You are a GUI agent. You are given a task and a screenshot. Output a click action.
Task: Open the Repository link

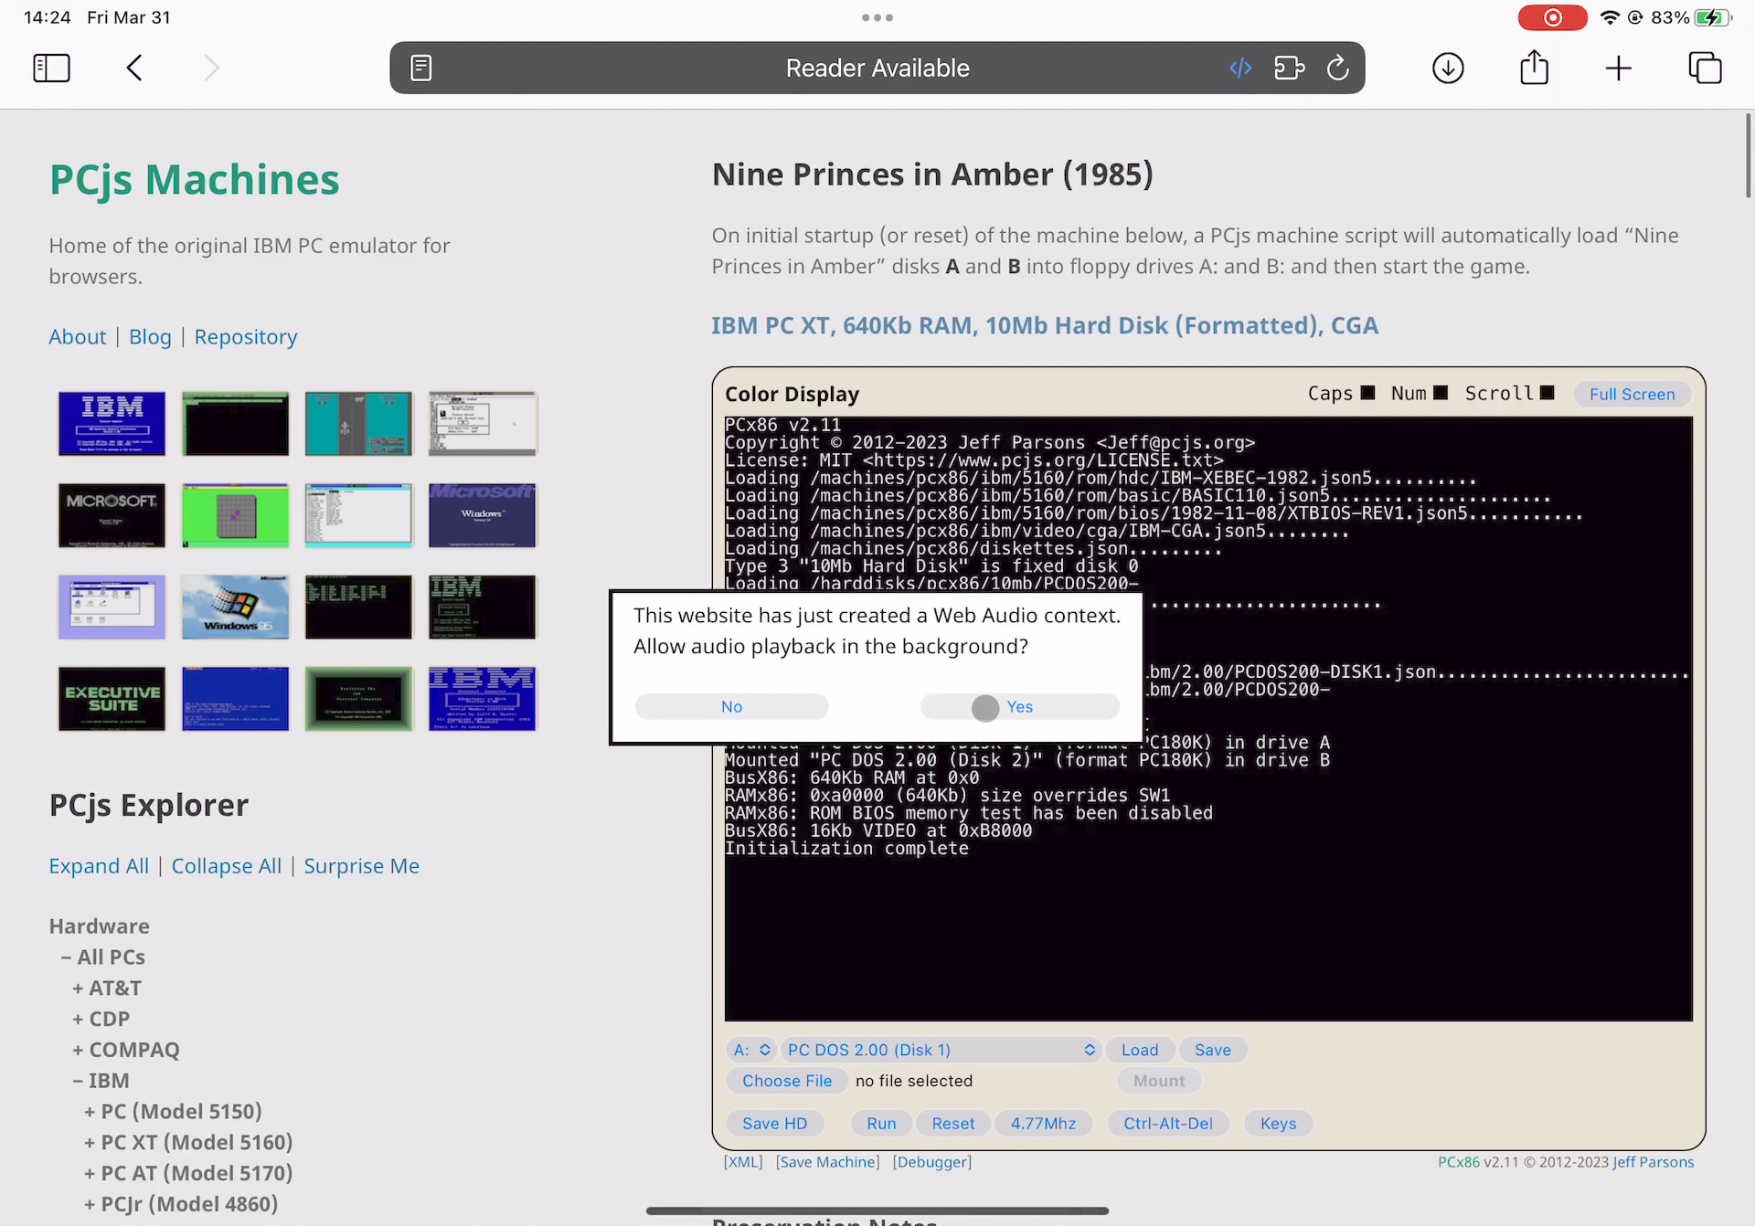245,337
